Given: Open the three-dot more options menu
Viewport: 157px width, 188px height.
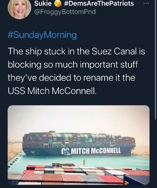Looking at the screenshot, I should (146, 3).
